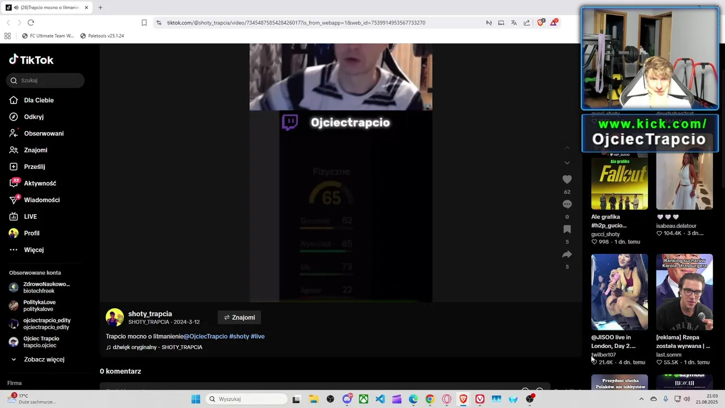The image size is (725, 408).
Task: Click the URL address bar
Action: tap(296, 23)
